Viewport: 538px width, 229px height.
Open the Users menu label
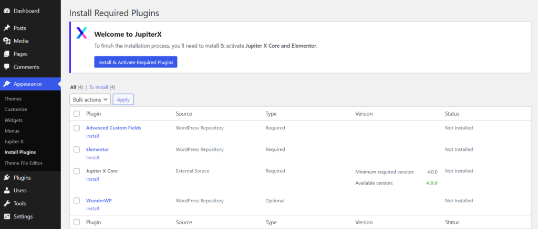pos(20,191)
